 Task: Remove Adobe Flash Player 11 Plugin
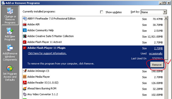(x=157, y=65)
